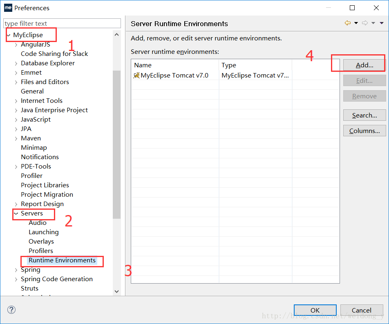Click the back navigation arrow icon
The width and height of the screenshot is (389, 324).
pos(348,23)
